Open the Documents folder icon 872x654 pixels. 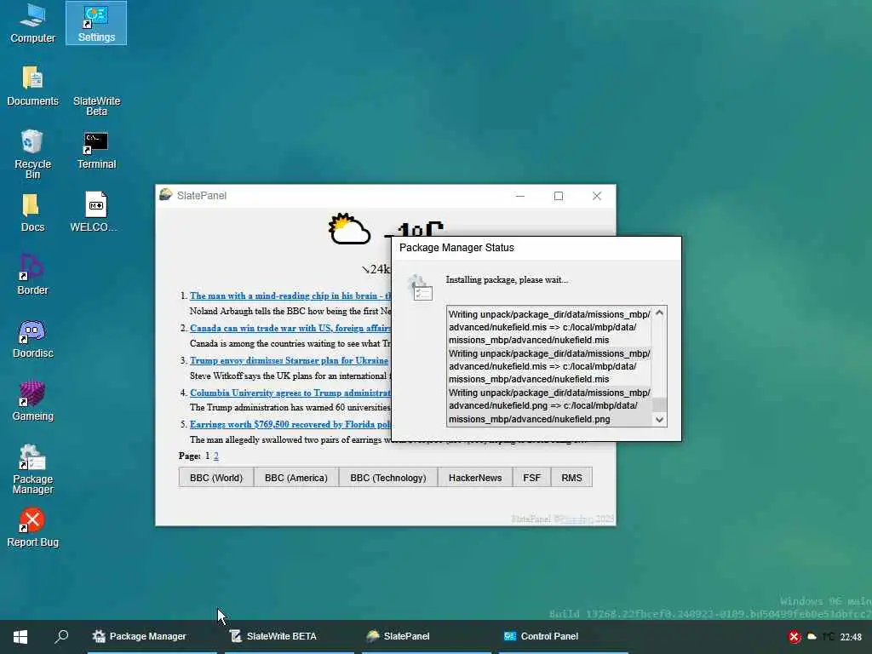pyautogui.click(x=33, y=86)
